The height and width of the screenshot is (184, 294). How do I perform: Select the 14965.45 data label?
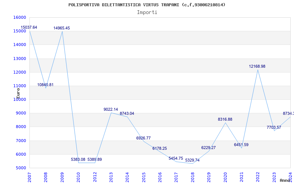click(x=62, y=28)
